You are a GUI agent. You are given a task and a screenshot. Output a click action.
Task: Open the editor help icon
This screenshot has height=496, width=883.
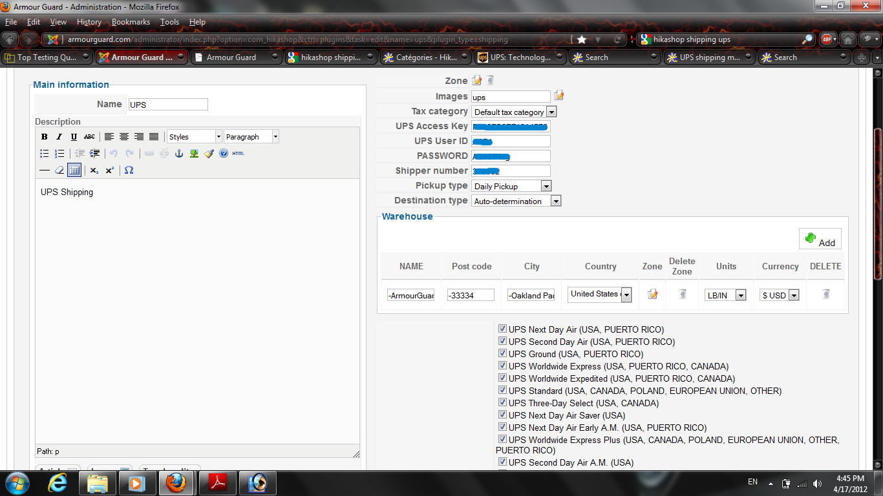[224, 154]
